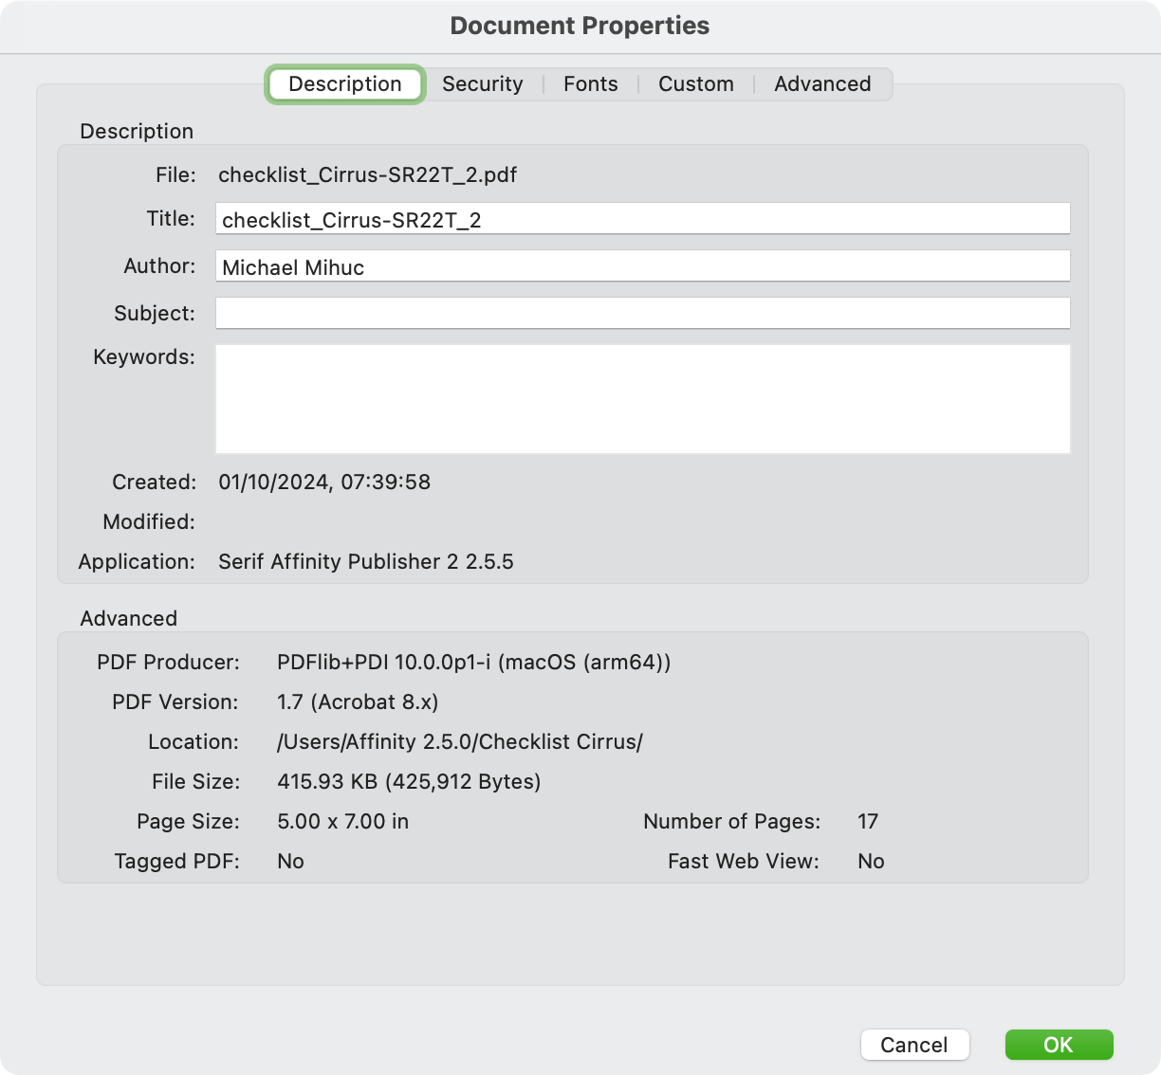Click the Number of Pages value 17
Image resolution: width=1161 pixels, height=1075 pixels.
coord(868,821)
